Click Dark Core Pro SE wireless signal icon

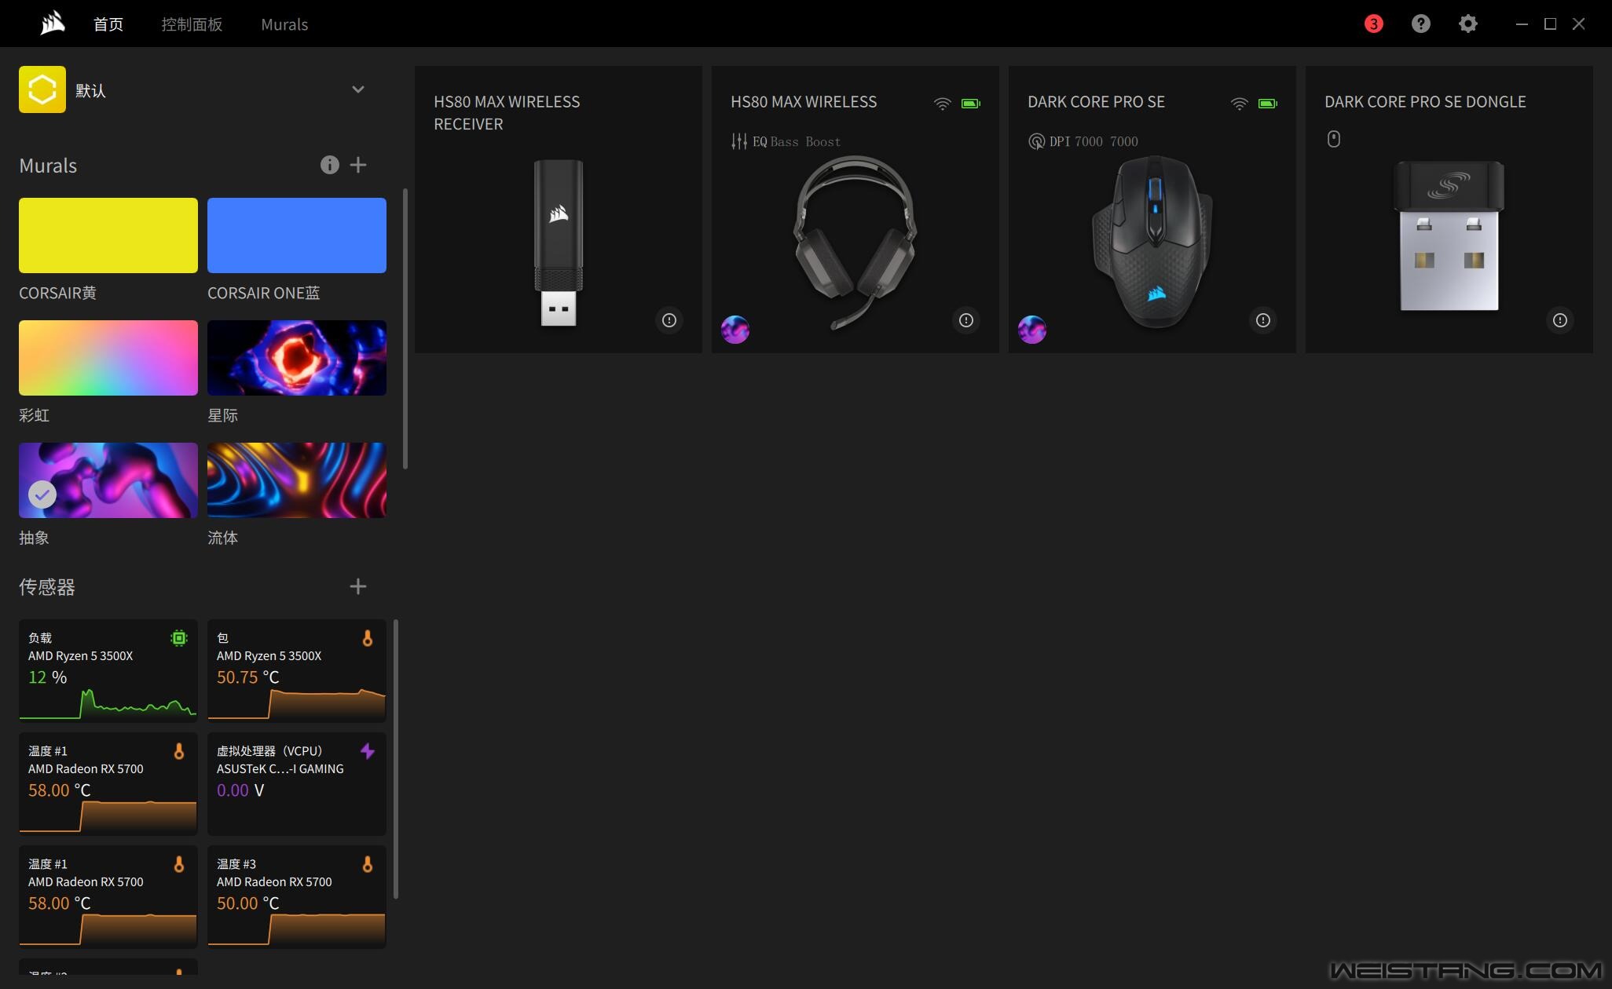coord(1239,103)
